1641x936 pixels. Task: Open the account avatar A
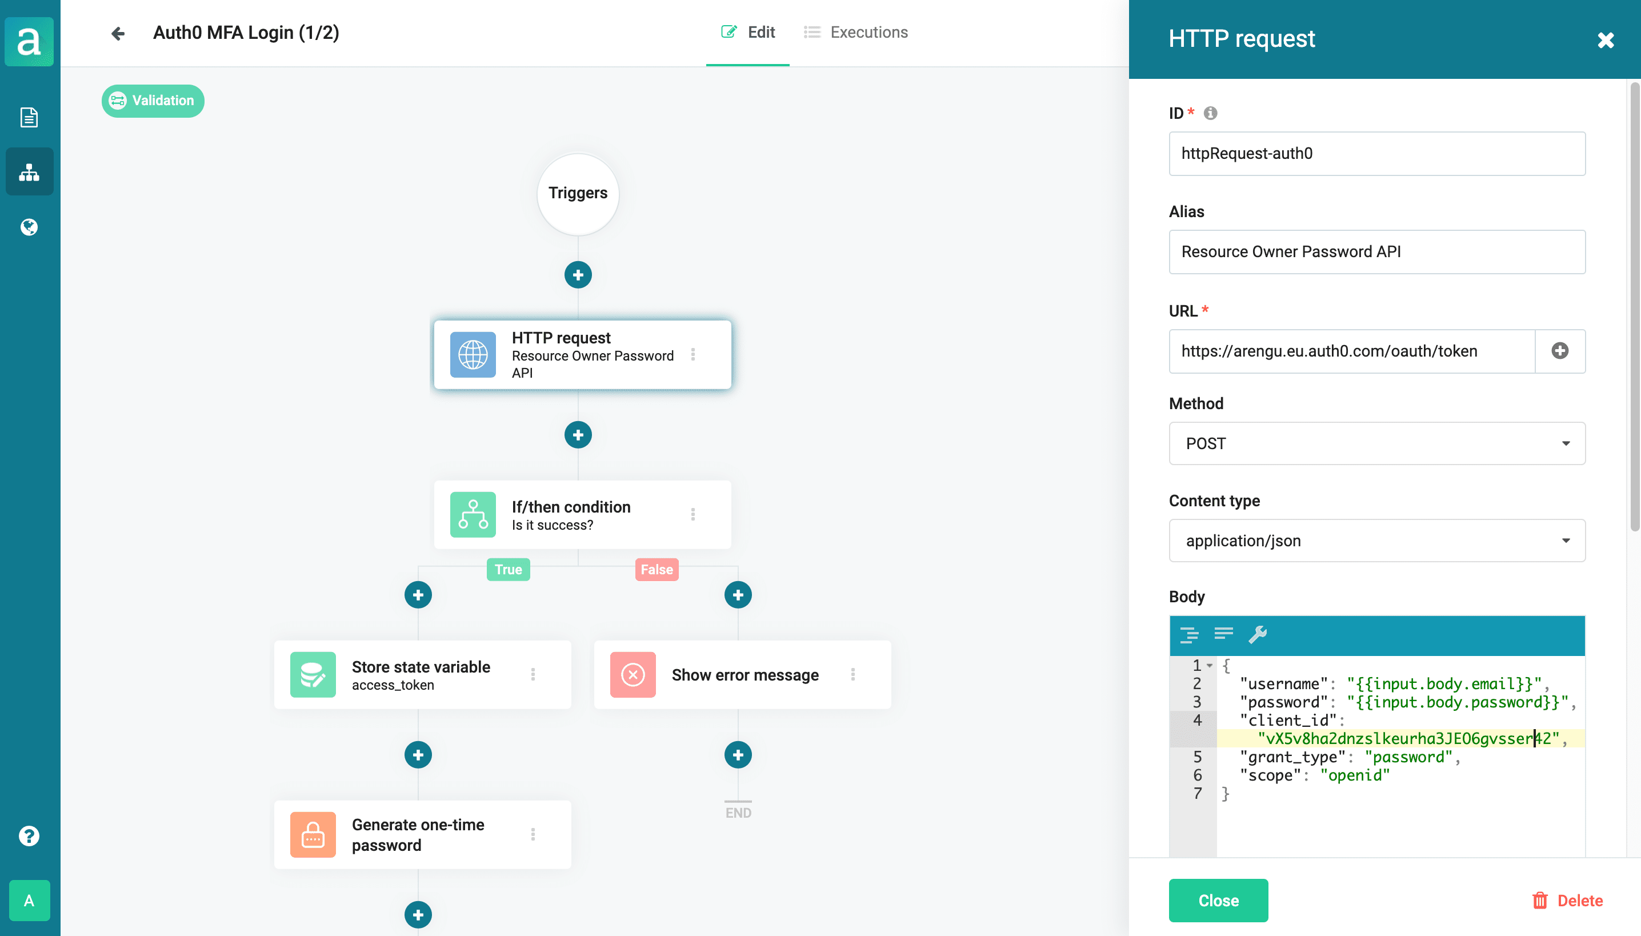29,900
